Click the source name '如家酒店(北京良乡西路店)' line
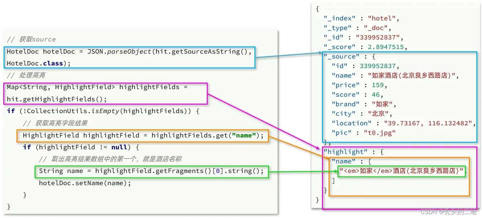The image size is (482, 218). click(395, 76)
